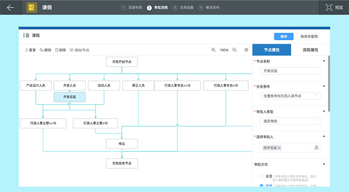Screen dimensions: 349x192
Task: Switch to the 节点属性 tab
Action: 272,50
